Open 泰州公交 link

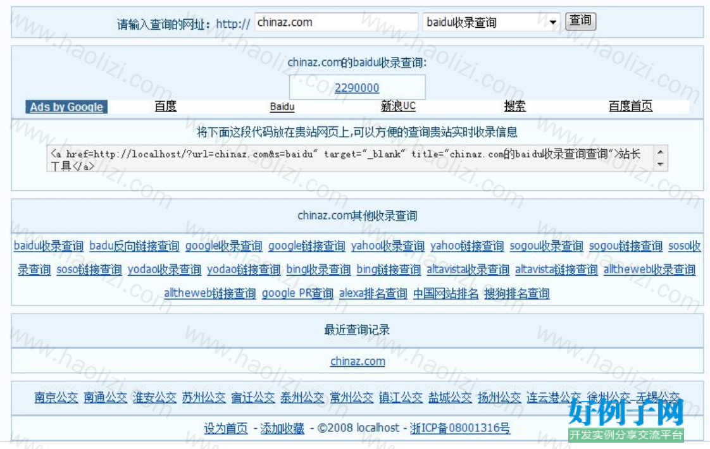point(302,397)
